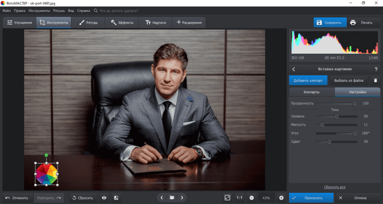The image size is (383, 204).
Task: Set zoom to 1:1 scale
Action: click(x=240, y=198)
